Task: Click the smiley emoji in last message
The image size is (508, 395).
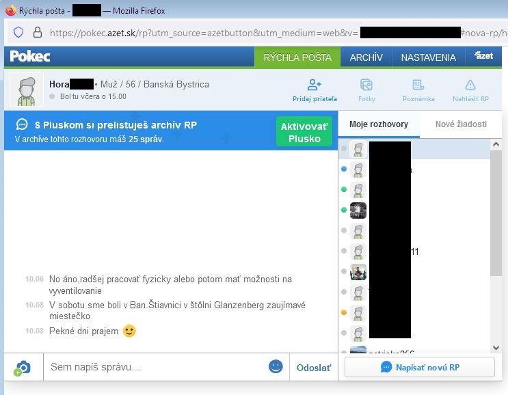Action: (x=129, y=331)
